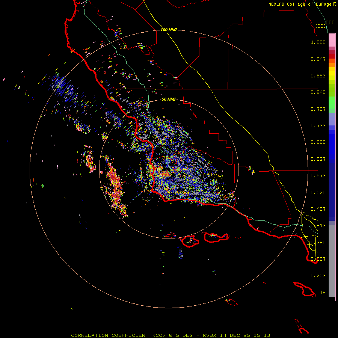Select the 0.627 scale value
Screen dimensions: 338x338
tap(318, 159)
